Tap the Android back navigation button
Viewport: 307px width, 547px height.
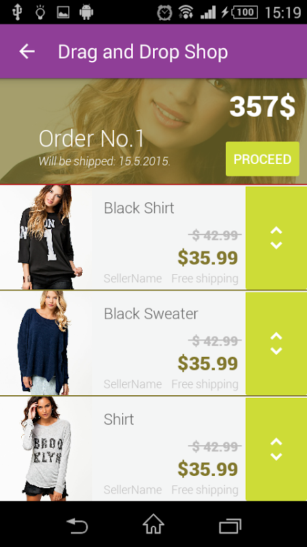77,525
